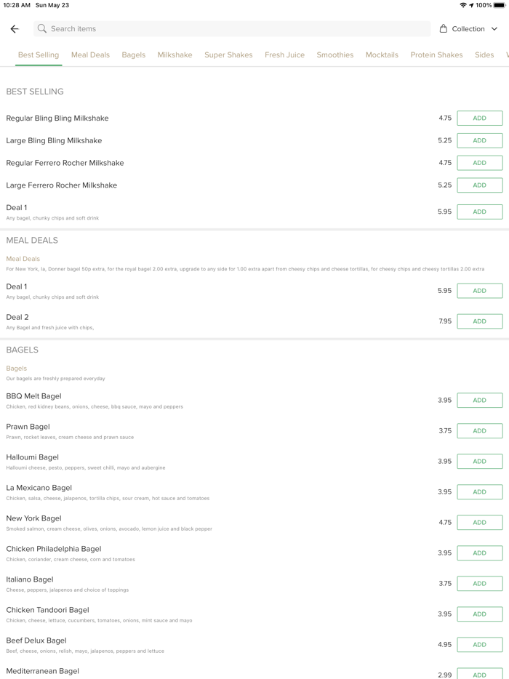
Task: Add the Halloumi Bagel
Action: pos(479,462)
